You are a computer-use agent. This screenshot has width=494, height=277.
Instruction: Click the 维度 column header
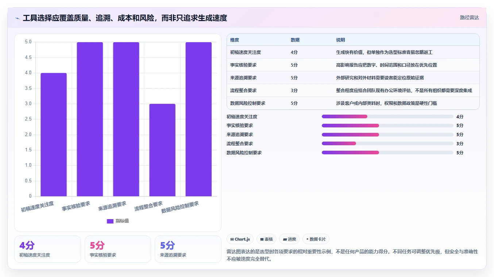pos(235,40)
